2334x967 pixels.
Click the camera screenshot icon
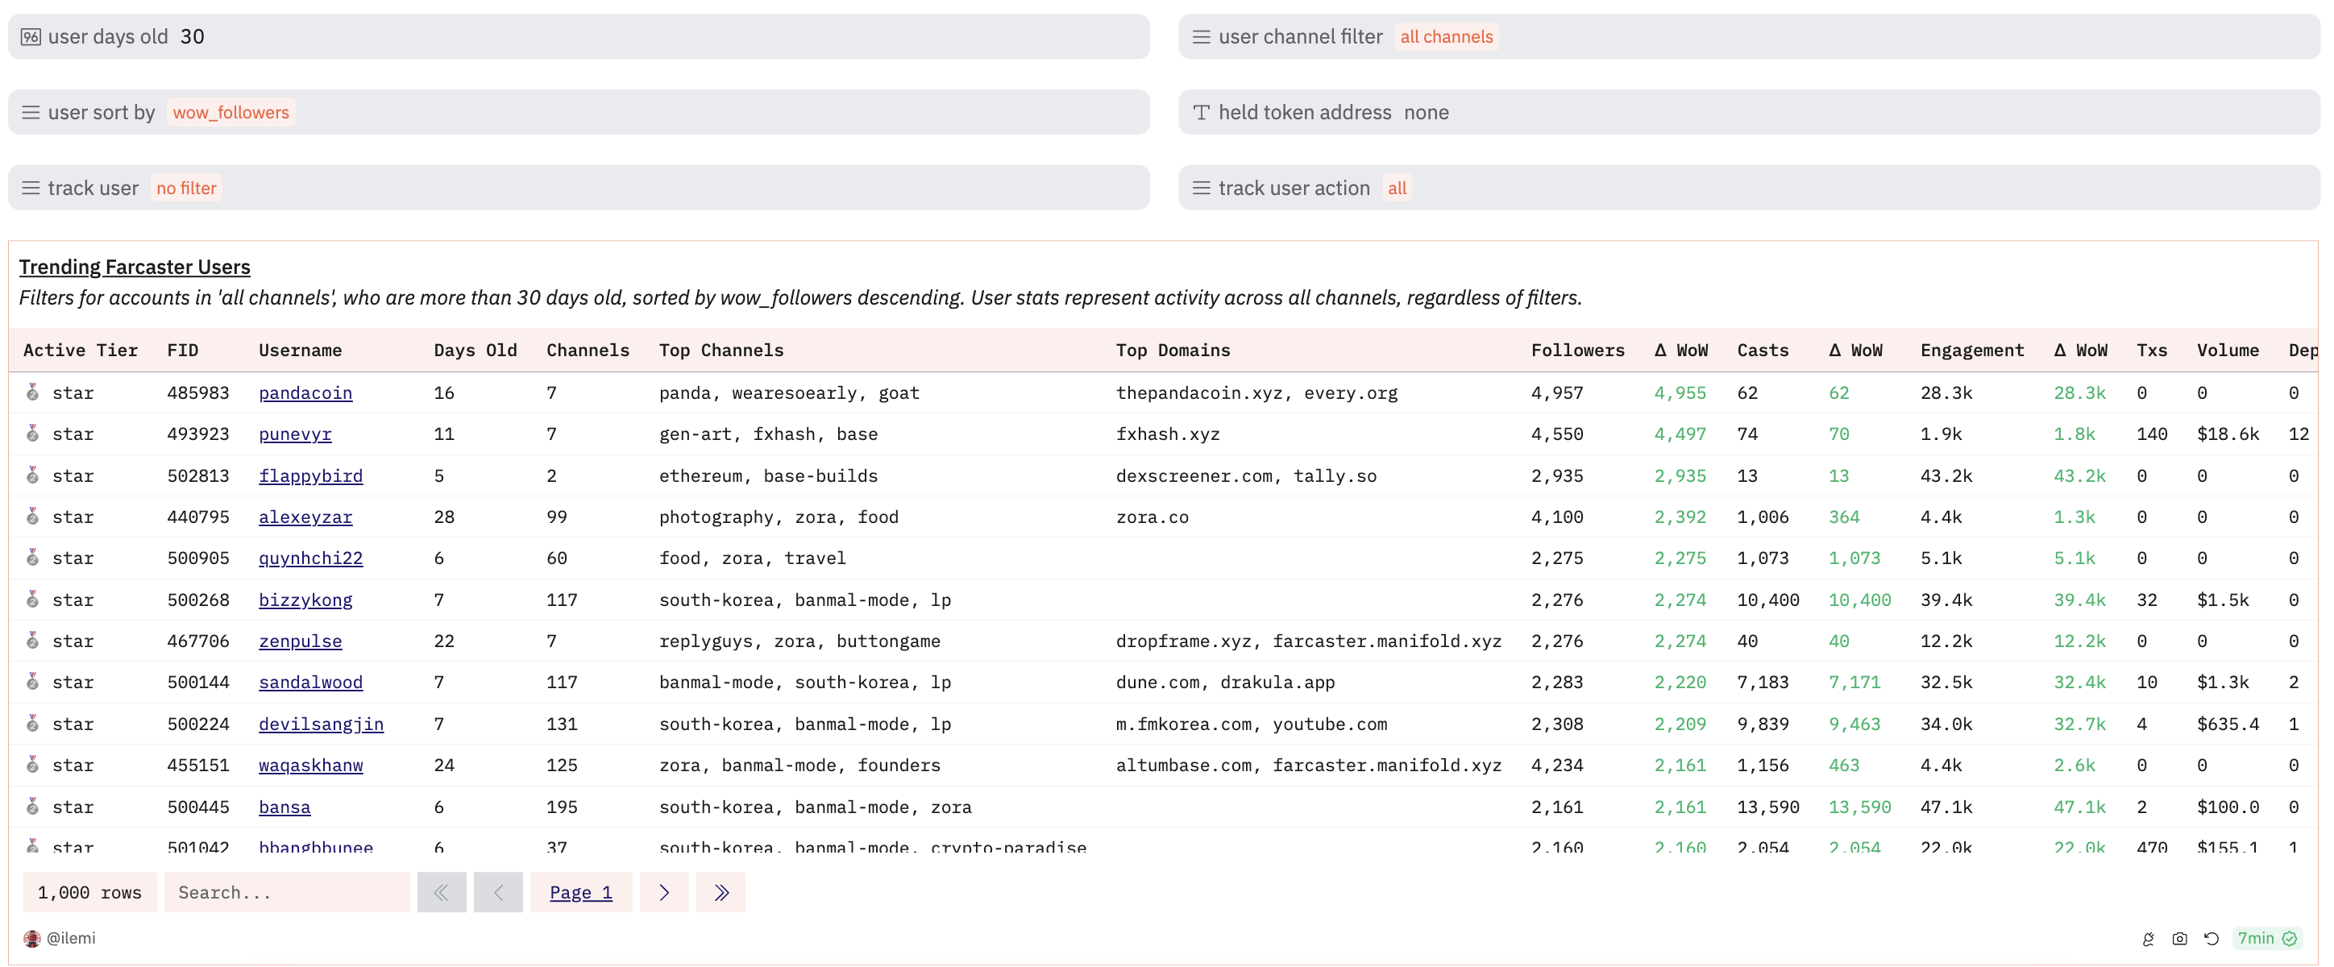coord(2179,939)
